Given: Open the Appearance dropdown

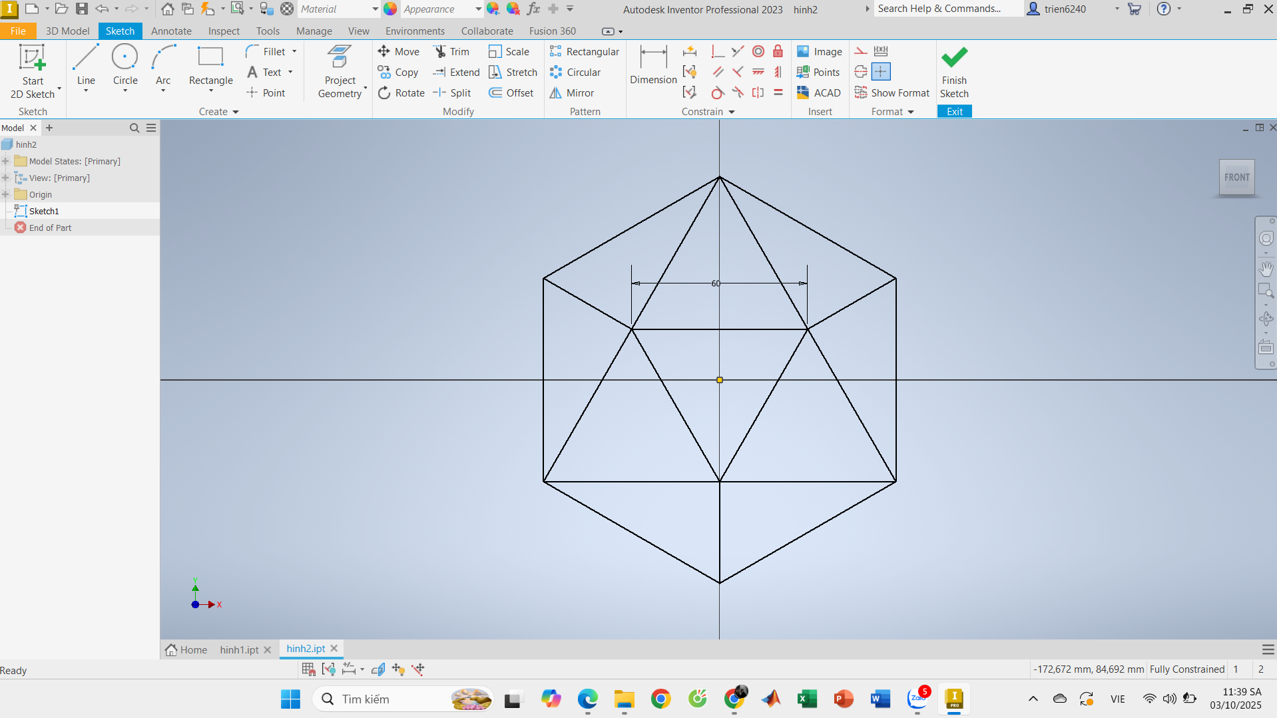Looking at the screenshot, I should [x=477, y=9].
